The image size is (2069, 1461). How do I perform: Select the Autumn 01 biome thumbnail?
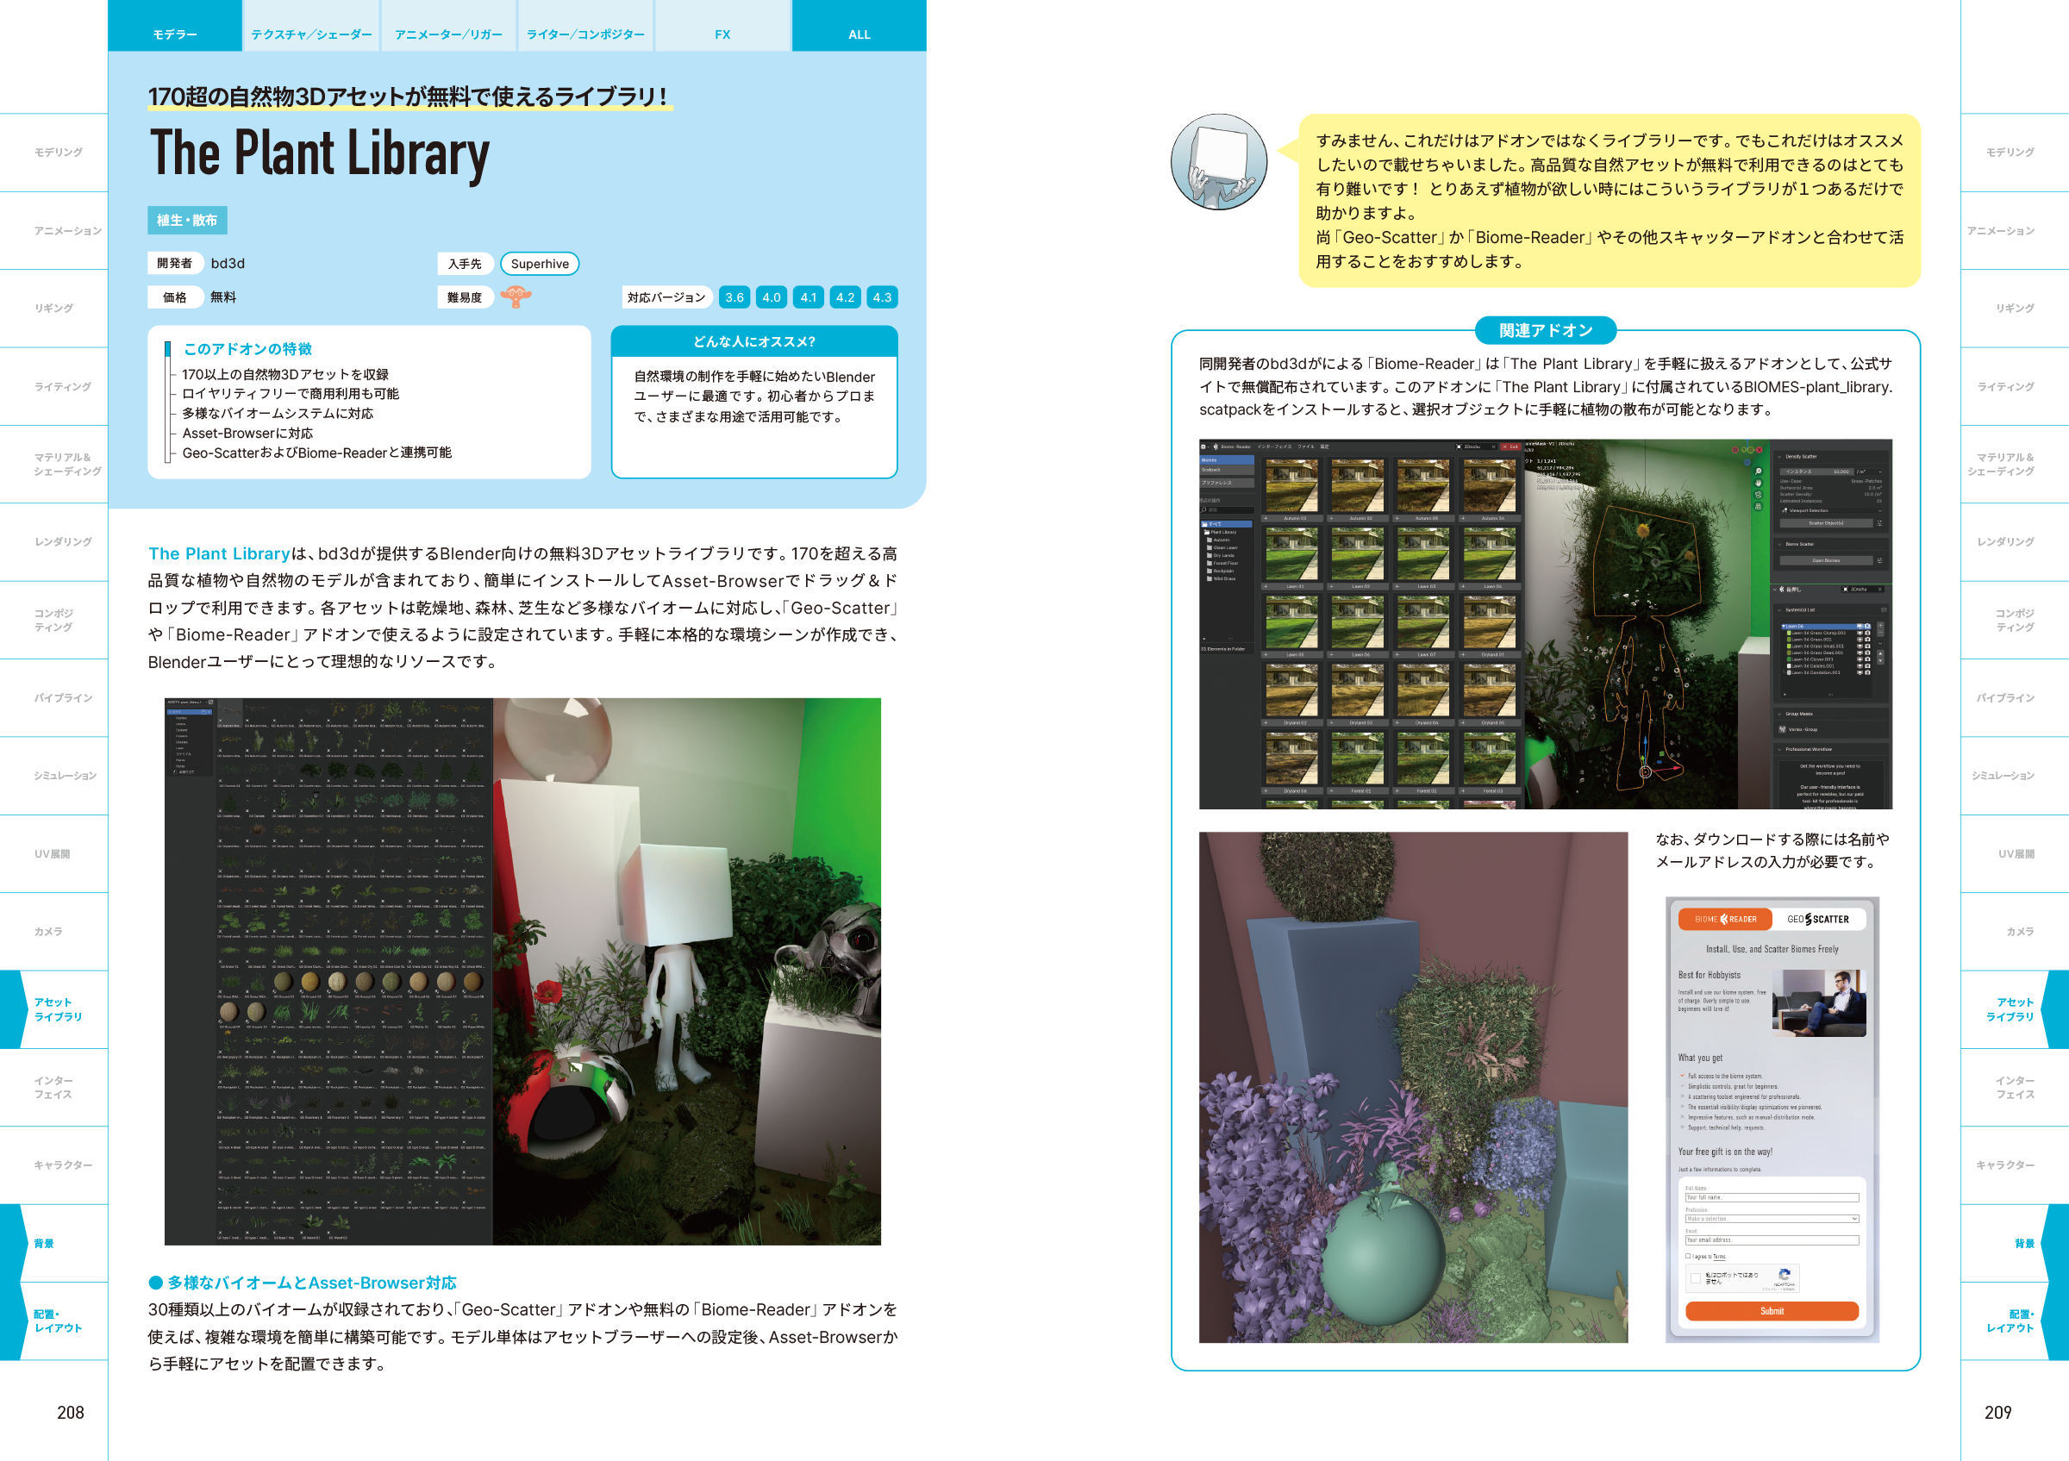click(1291, 485)
